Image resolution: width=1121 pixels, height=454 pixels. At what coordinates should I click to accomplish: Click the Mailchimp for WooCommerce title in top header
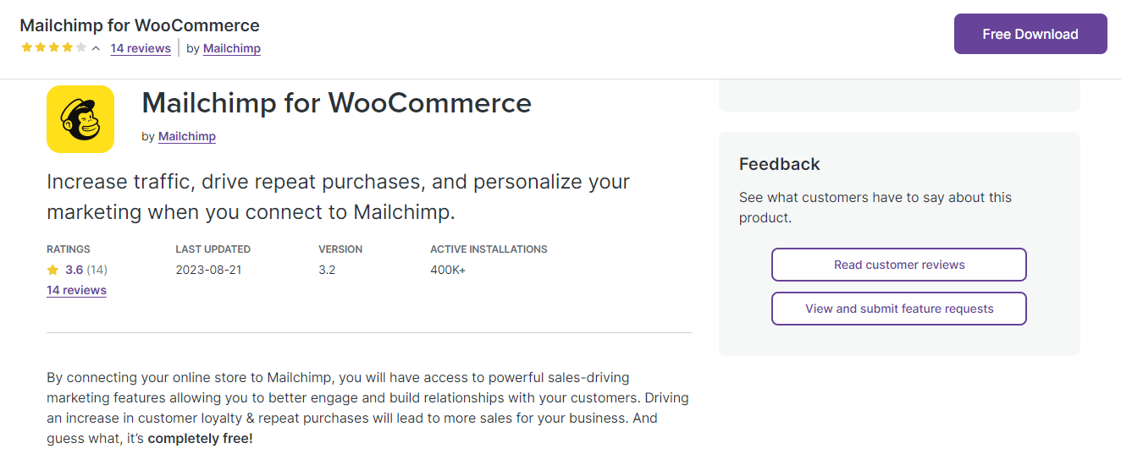click(140, 25)
